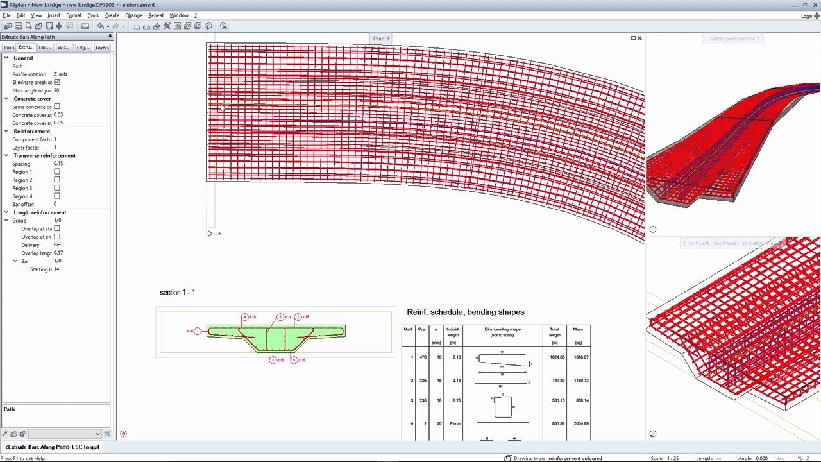Select the Measure ruler tool
The image size is (821, 462).
coord(136,26)
